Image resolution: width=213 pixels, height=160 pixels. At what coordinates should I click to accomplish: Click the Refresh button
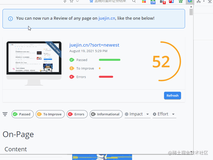point(172,95)
